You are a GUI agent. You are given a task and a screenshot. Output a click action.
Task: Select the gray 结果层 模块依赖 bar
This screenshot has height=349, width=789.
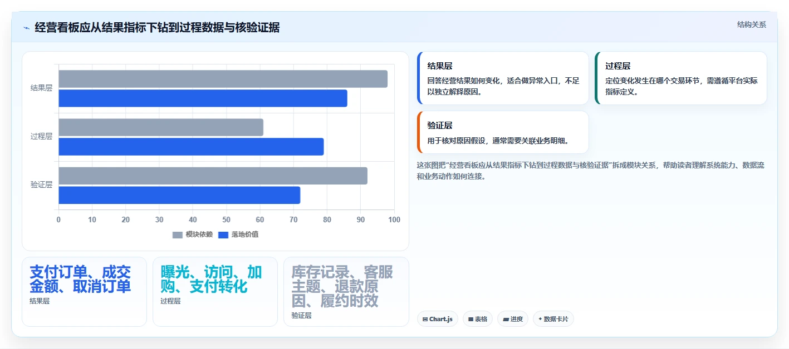[223, 79]
